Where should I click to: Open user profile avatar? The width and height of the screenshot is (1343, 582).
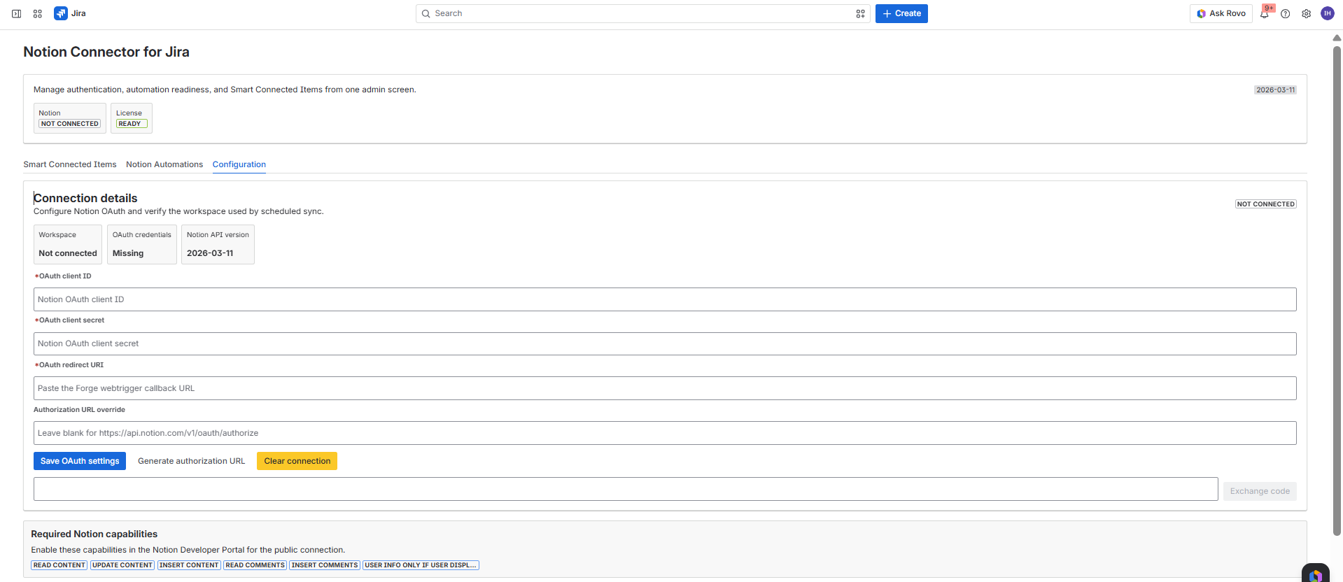[1328, 13]
